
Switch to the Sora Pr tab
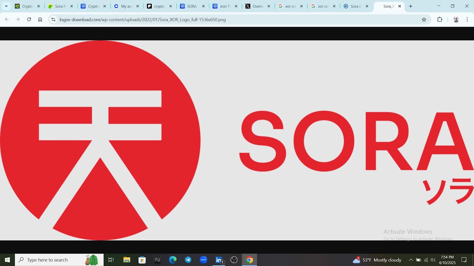click(x=60, y=6)
